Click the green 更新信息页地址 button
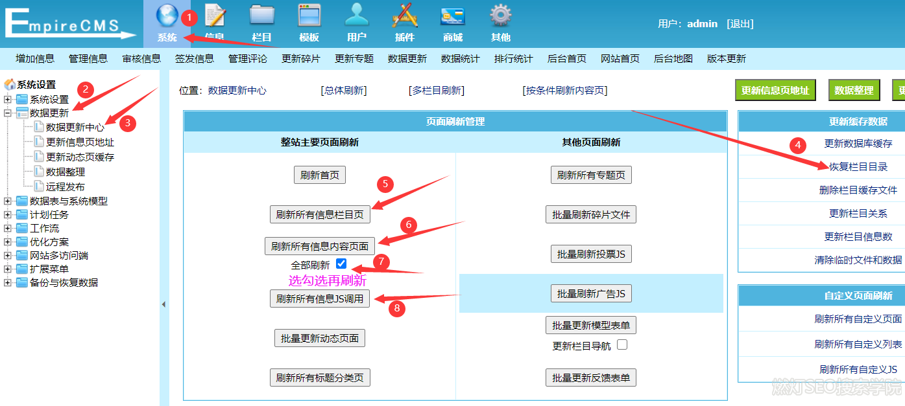The height and width of the screenshot is (406, 905). click(x=775, y=91)
